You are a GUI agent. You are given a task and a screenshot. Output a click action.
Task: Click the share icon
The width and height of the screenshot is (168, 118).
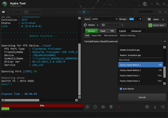point(163,107)
